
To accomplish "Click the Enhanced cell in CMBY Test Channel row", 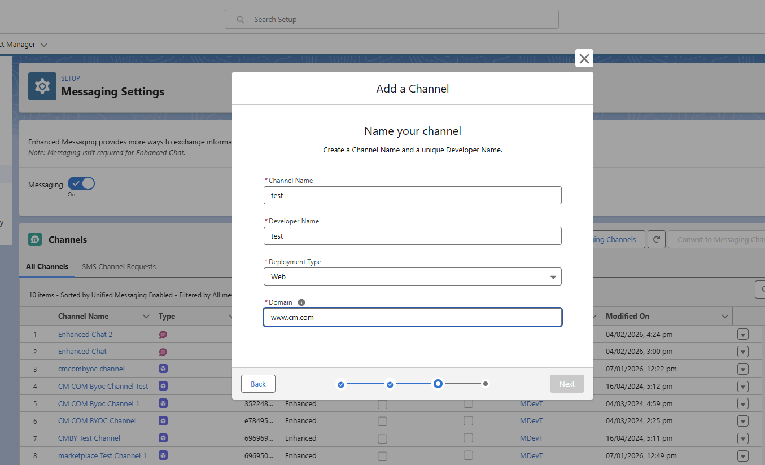I will point(301,438).
